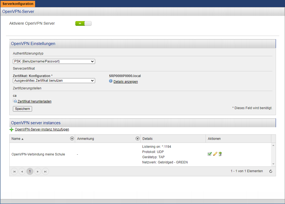285x204 pixels.
Task: Go to the next page of instances
Action: [x=38, y=171]
